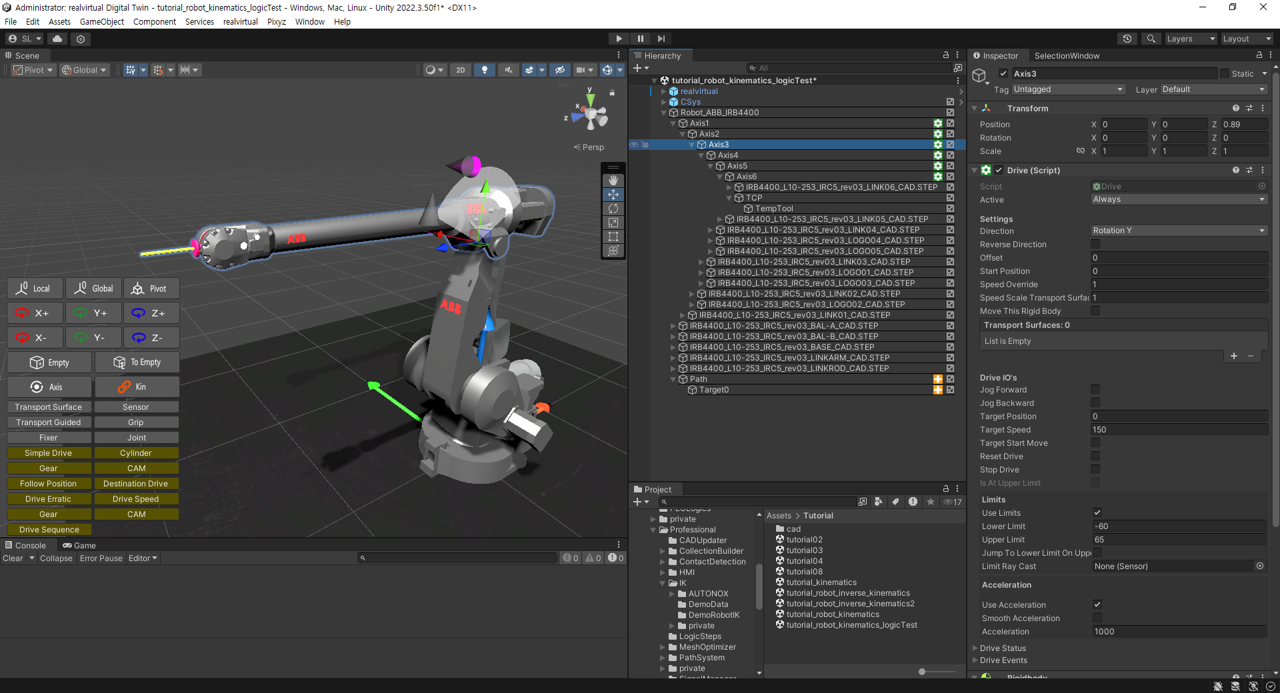This screenshot has height=693, width=1280.
Task: Open the cloud services icon
Action: click(x=58, y=39)
